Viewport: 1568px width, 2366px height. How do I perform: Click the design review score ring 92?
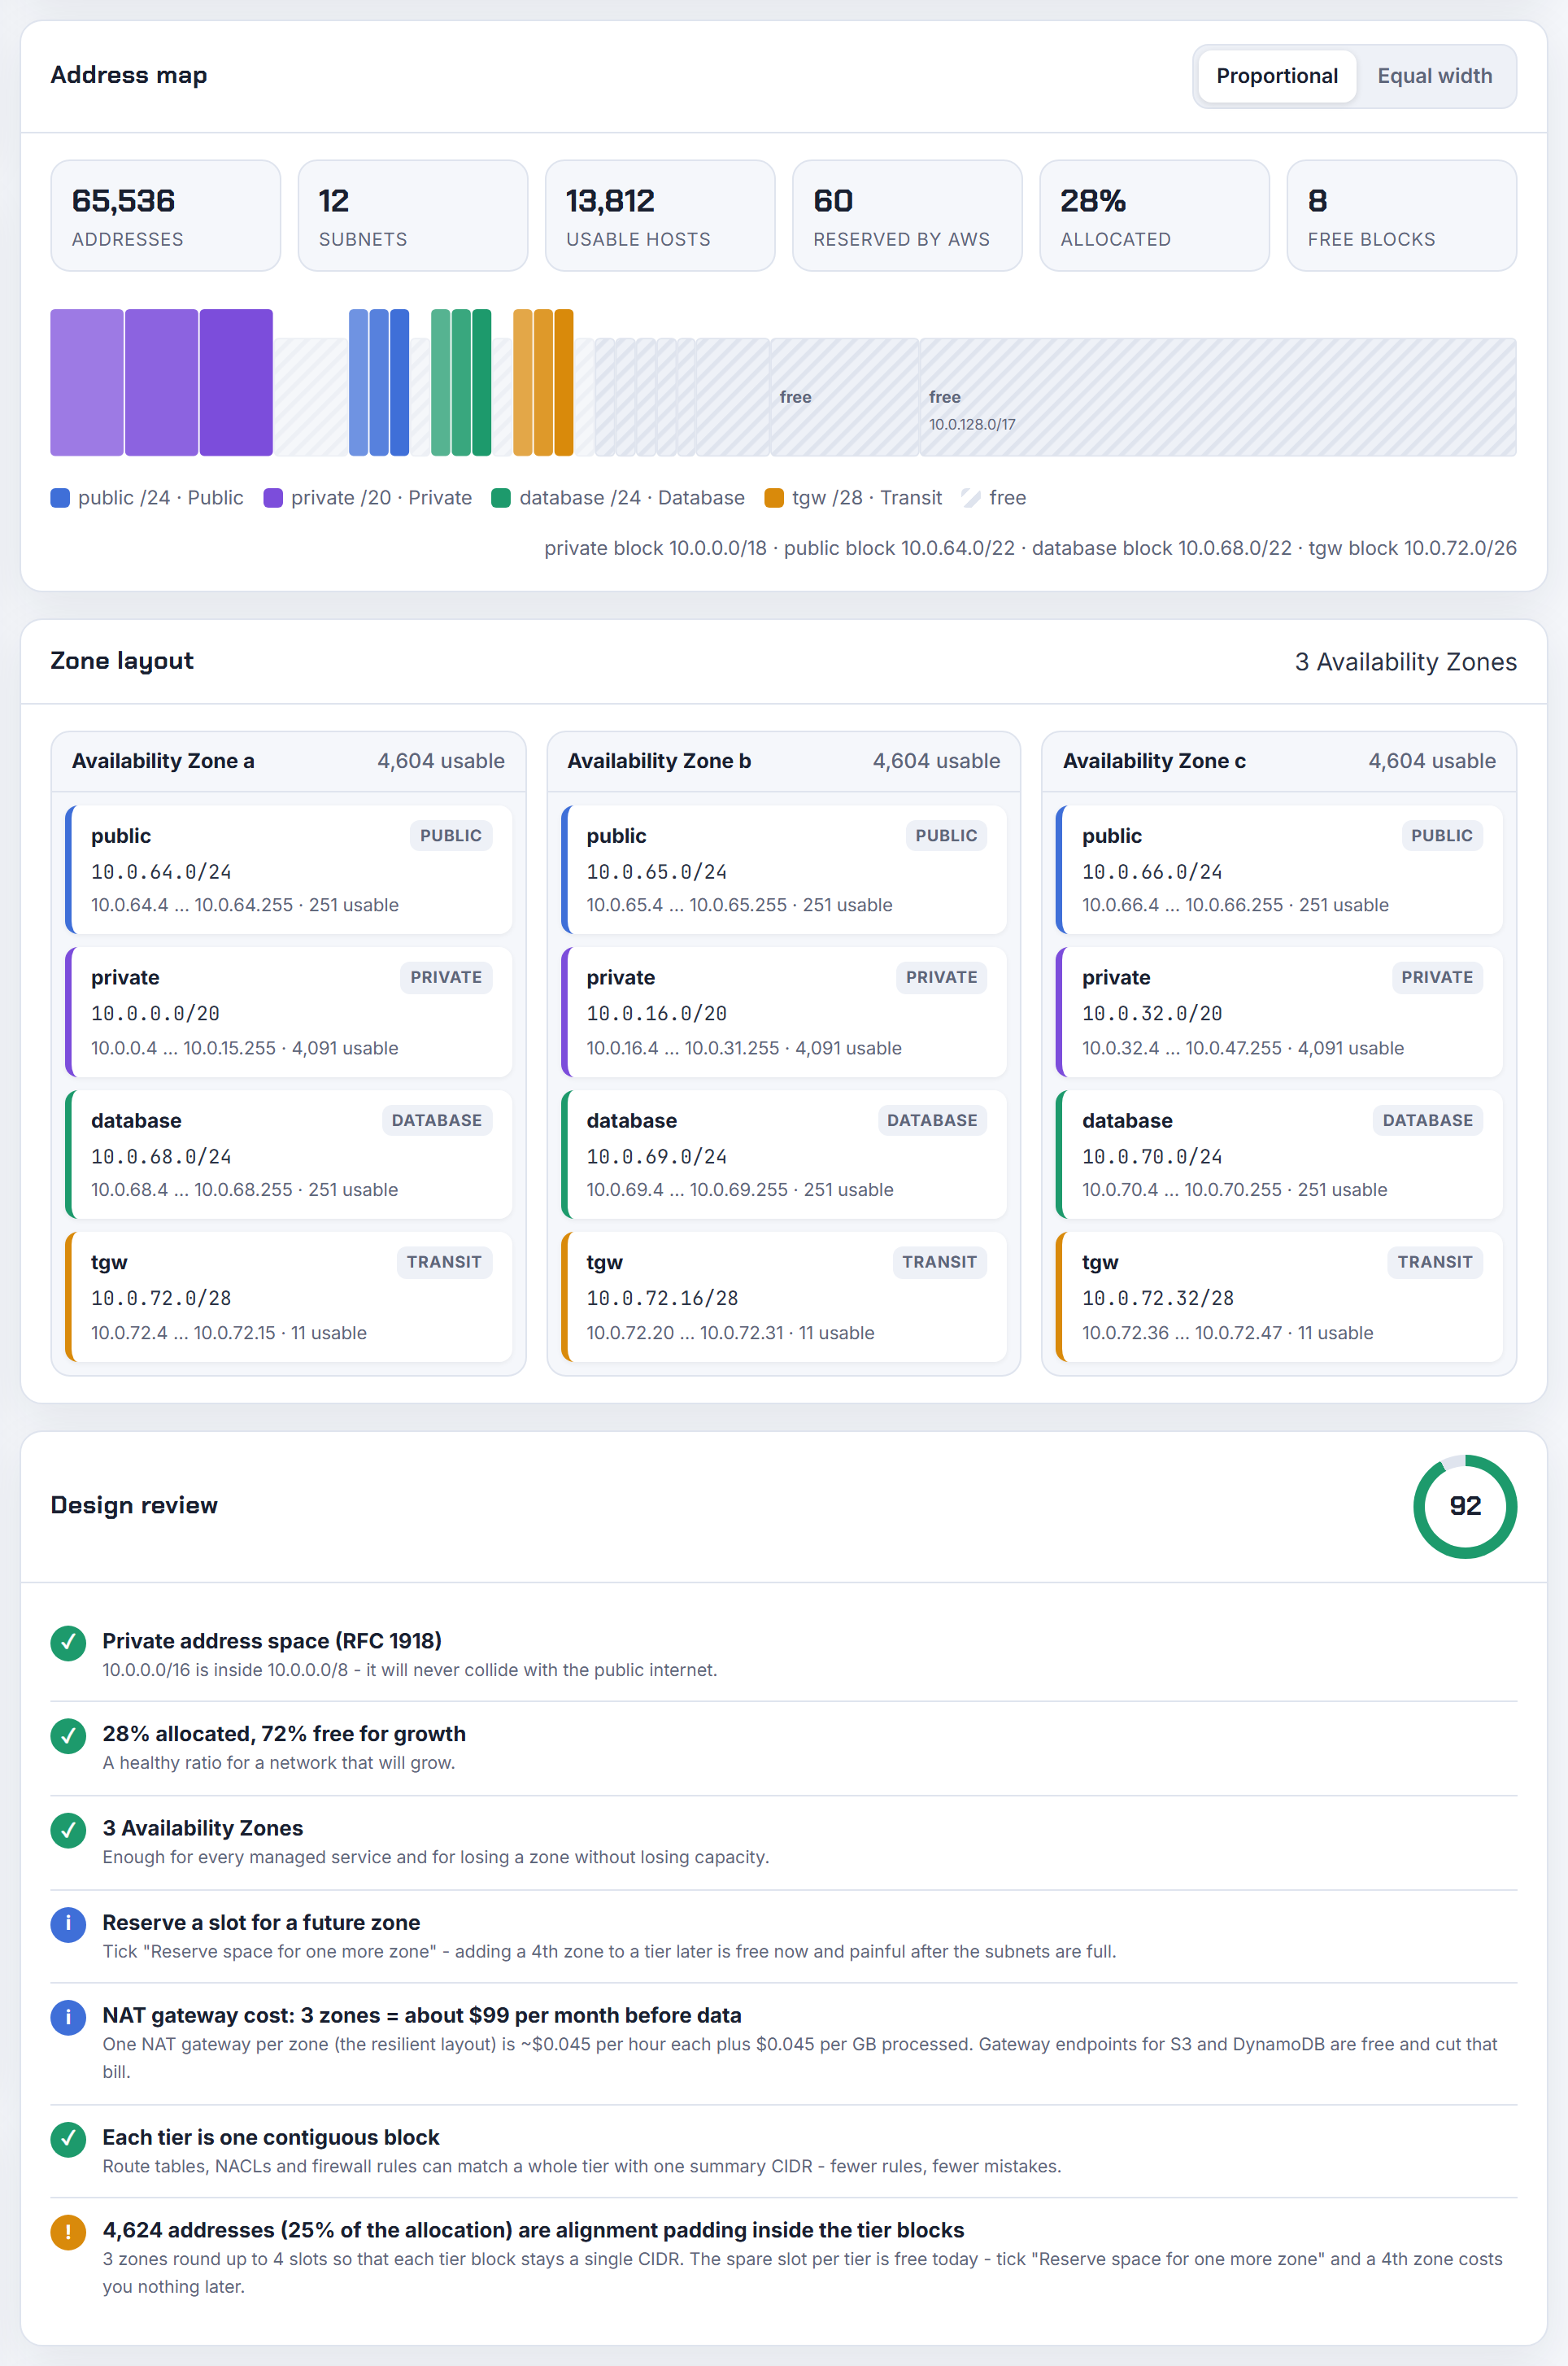point(1464,1506)
